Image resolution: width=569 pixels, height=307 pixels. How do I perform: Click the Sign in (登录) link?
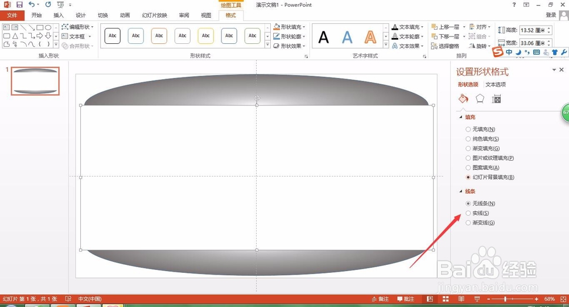pos(551,15)
